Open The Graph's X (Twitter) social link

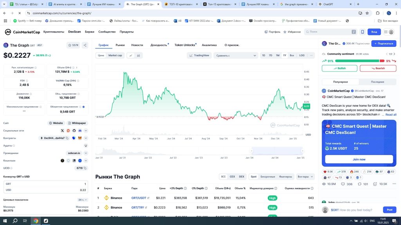(x=62, y=130)
